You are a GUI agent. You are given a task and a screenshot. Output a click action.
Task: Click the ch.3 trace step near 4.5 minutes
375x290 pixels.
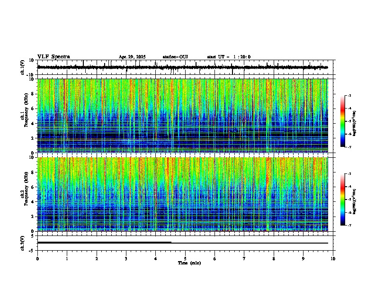[x=171, y=243]
